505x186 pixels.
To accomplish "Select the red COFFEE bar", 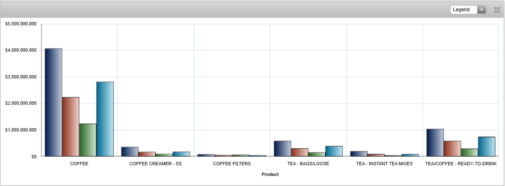I will pos(71,127).
